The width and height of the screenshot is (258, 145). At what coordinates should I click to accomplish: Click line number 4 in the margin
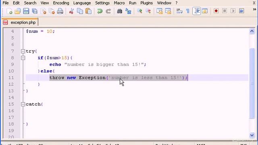pos(12,31)
